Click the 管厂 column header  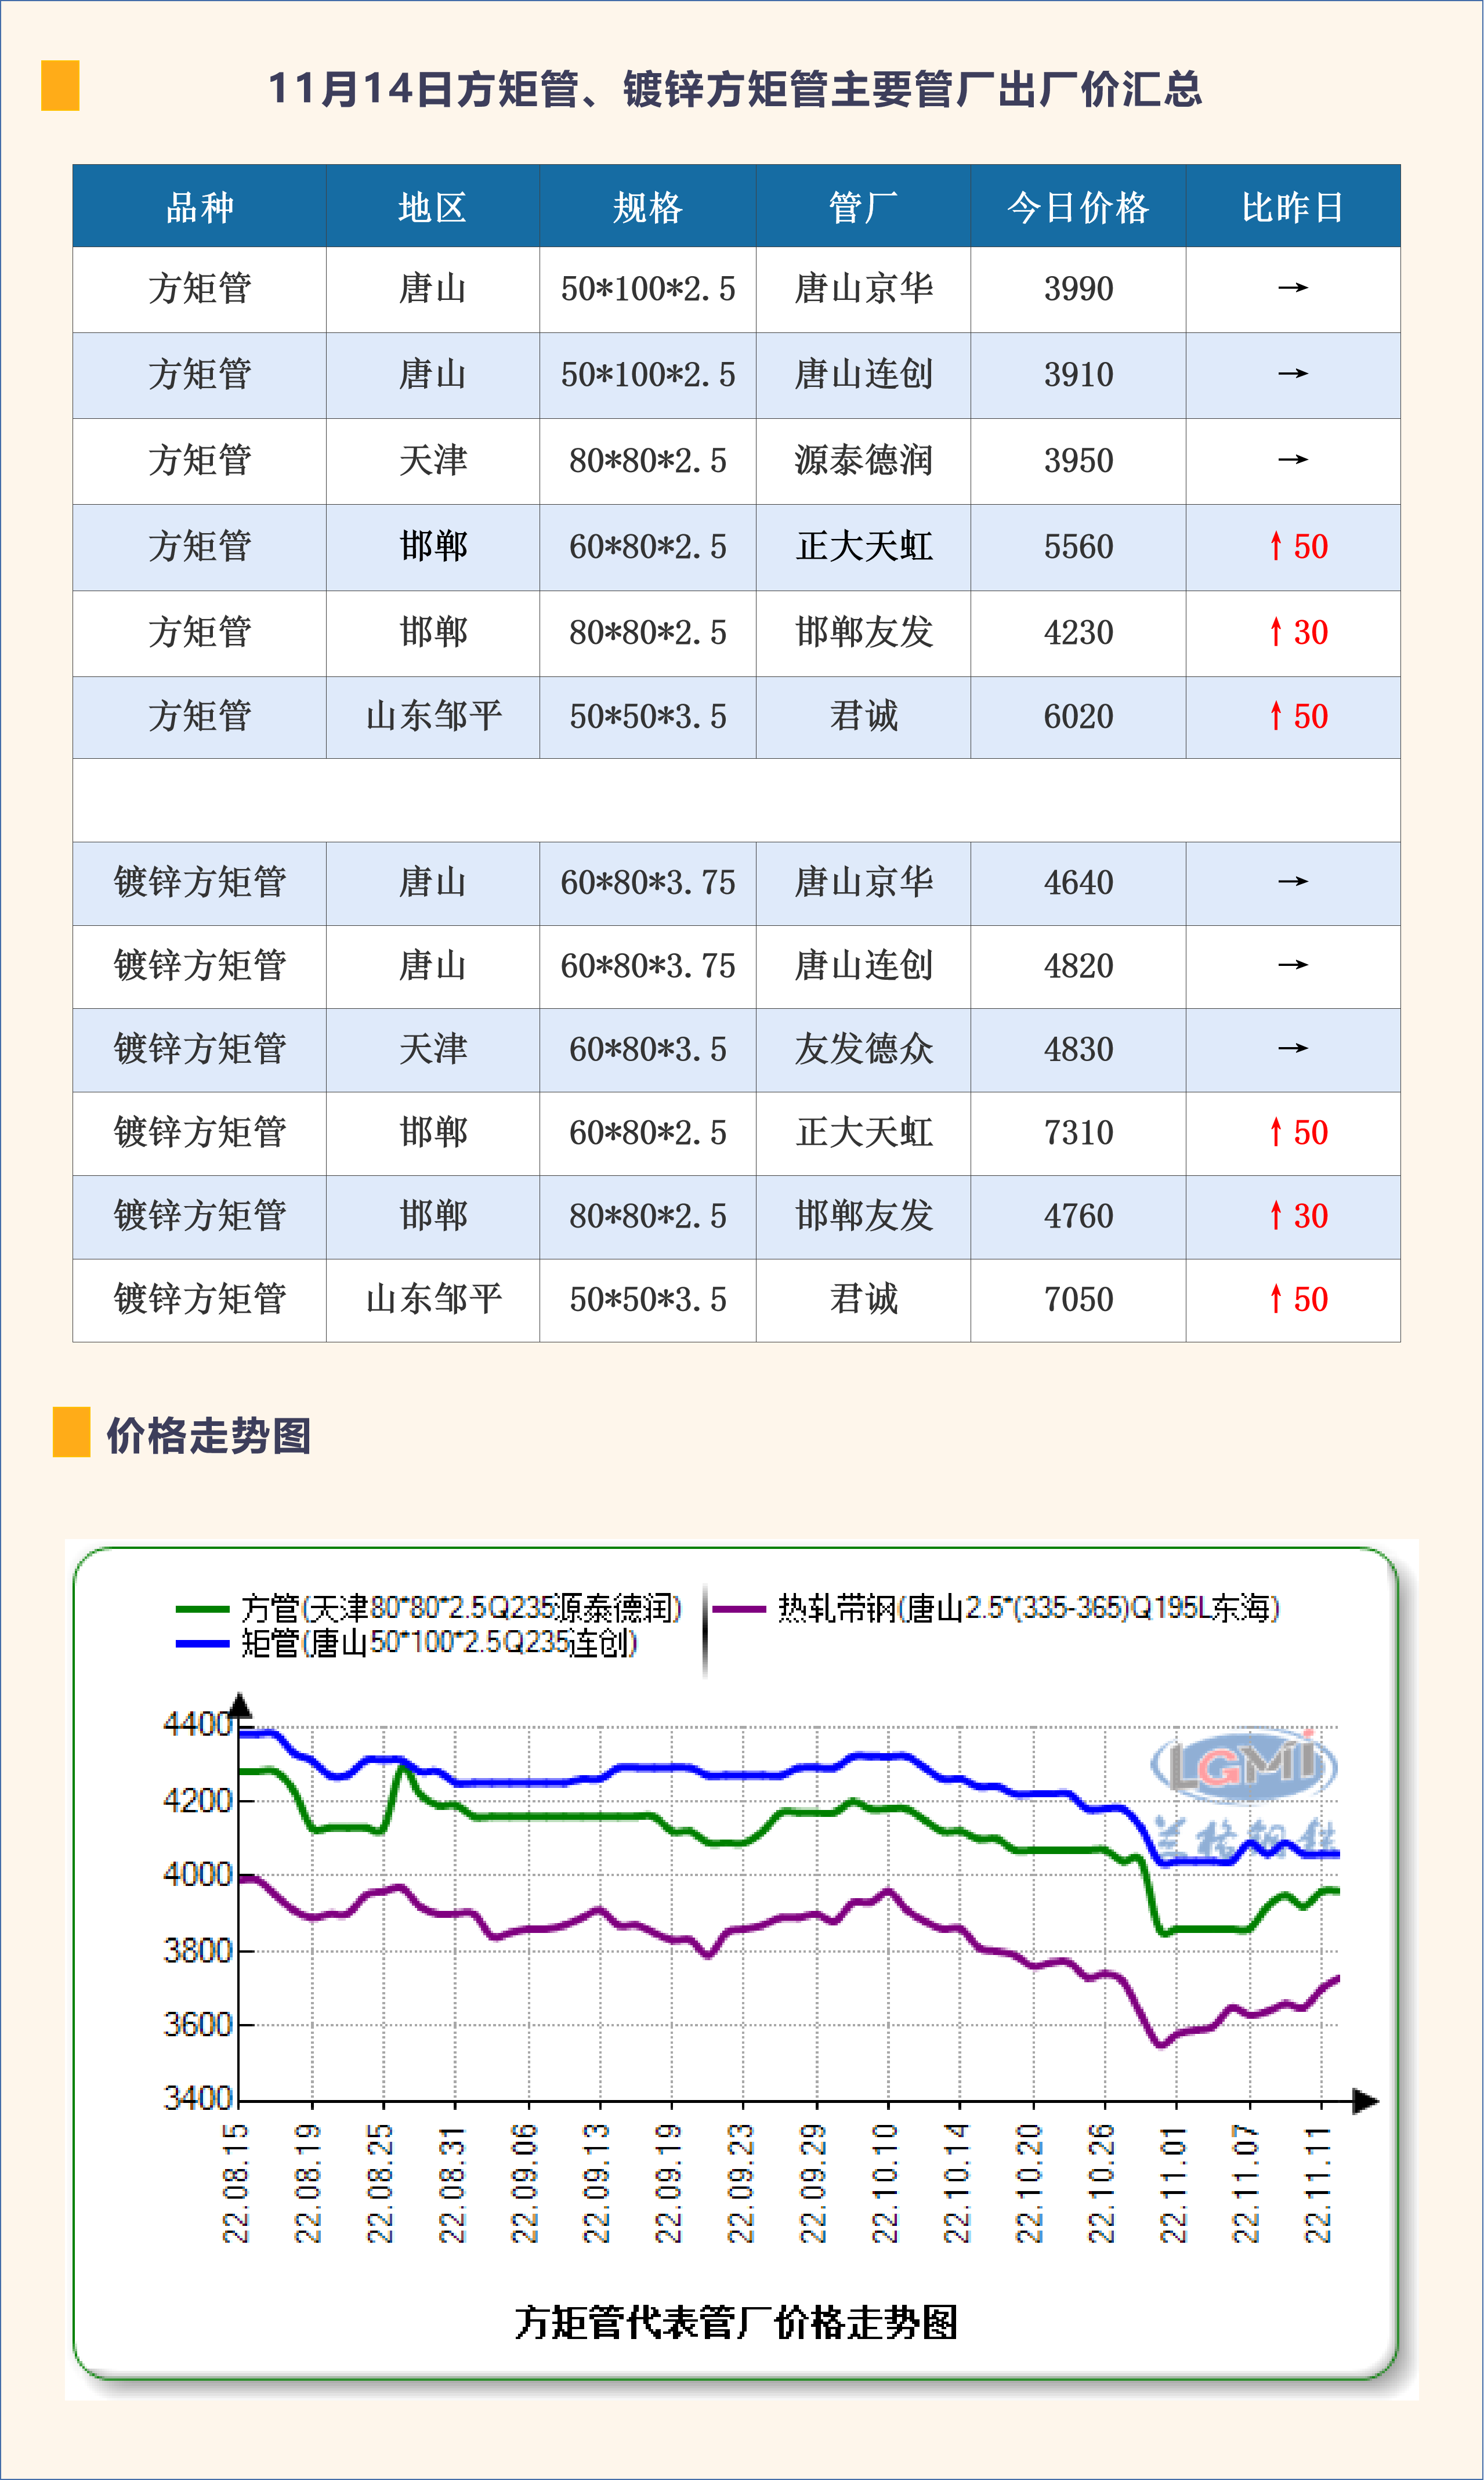pyautogui.click(x=862, y=207)
